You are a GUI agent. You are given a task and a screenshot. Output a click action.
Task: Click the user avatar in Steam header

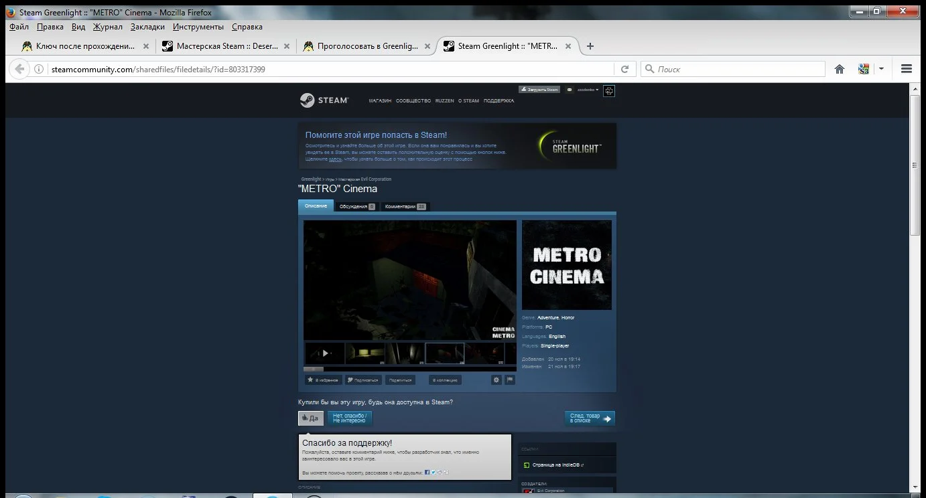609,90
